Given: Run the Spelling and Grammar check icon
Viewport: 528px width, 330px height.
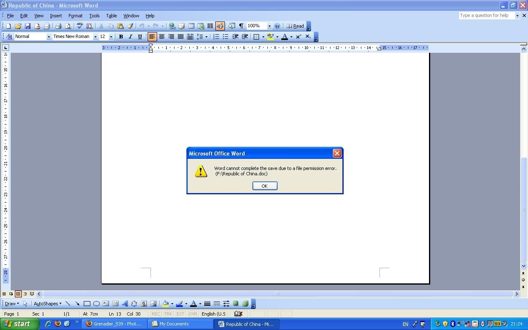Looking at the screenshot, I should point(80,26).
